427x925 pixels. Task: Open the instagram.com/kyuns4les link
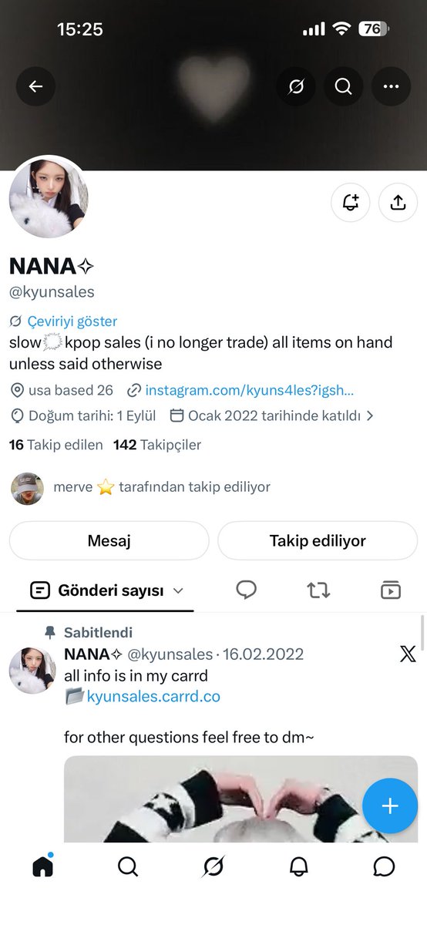(250, 391)
